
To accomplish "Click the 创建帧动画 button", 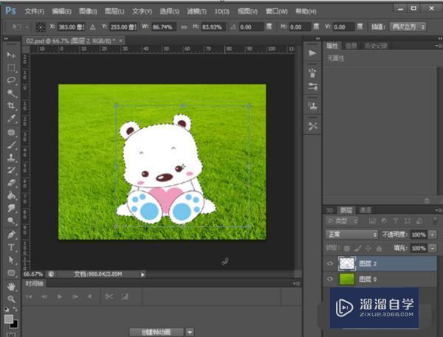I will pos(156,332).
